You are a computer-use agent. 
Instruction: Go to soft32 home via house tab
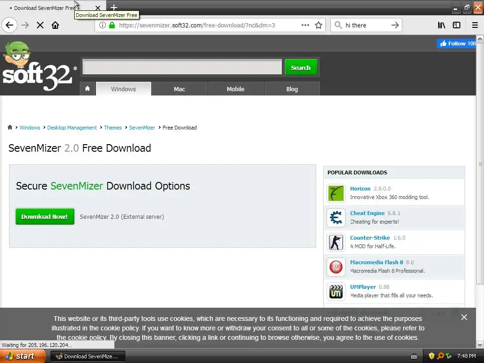click(87, 89)
